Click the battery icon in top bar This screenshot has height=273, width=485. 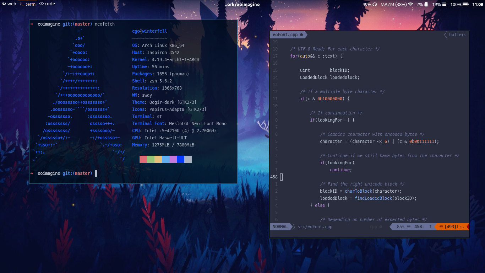pyautogui.click(x=466, y=4)
